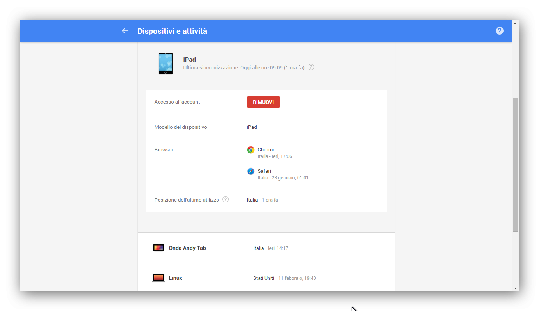
Task: Click the 'Accesso all'account' label
Action: tap(177, 102)
